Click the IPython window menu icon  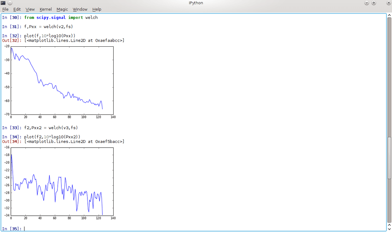[x=3, y=3]
